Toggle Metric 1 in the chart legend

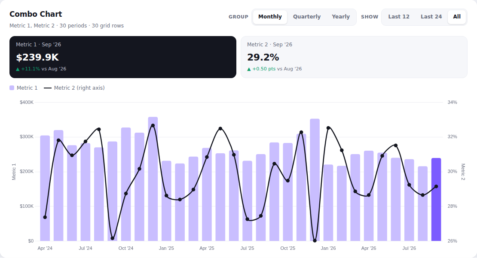(24, 88)
